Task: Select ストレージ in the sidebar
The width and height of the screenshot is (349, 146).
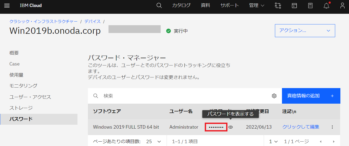Action: tap(21, 108)
